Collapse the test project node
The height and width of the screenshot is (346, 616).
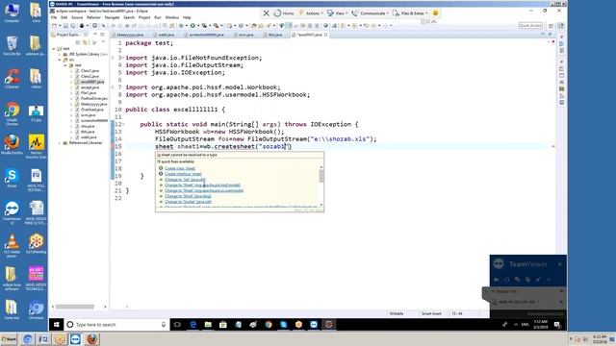[54, 49]
